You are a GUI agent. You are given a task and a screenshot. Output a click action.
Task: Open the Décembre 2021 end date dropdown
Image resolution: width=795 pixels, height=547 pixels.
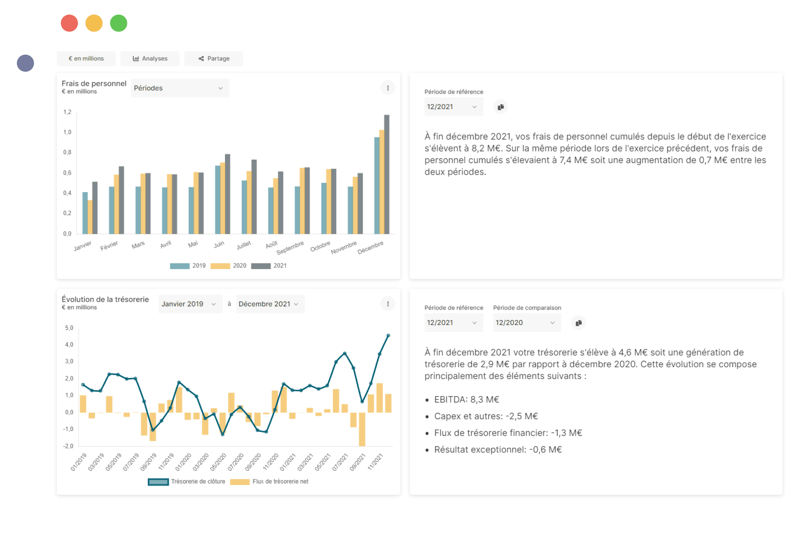point(270,304)
